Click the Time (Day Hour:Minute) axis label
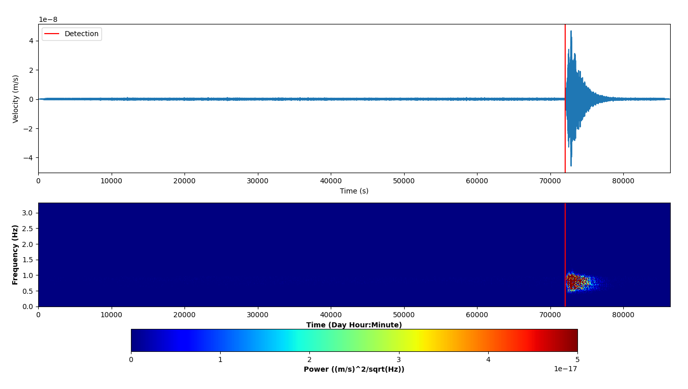 (x=354, y=325)
